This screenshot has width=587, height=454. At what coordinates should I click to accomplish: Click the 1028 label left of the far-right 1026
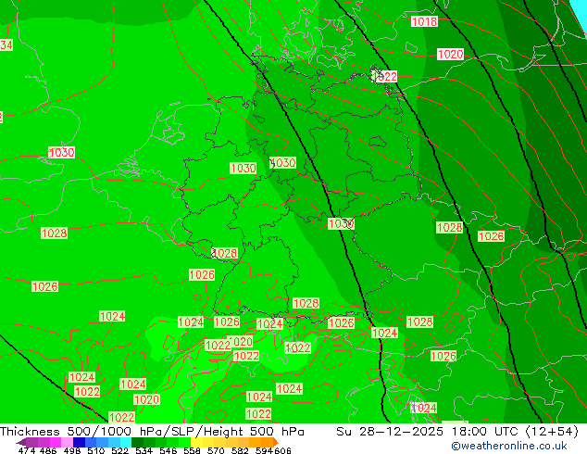click(450, 227)
